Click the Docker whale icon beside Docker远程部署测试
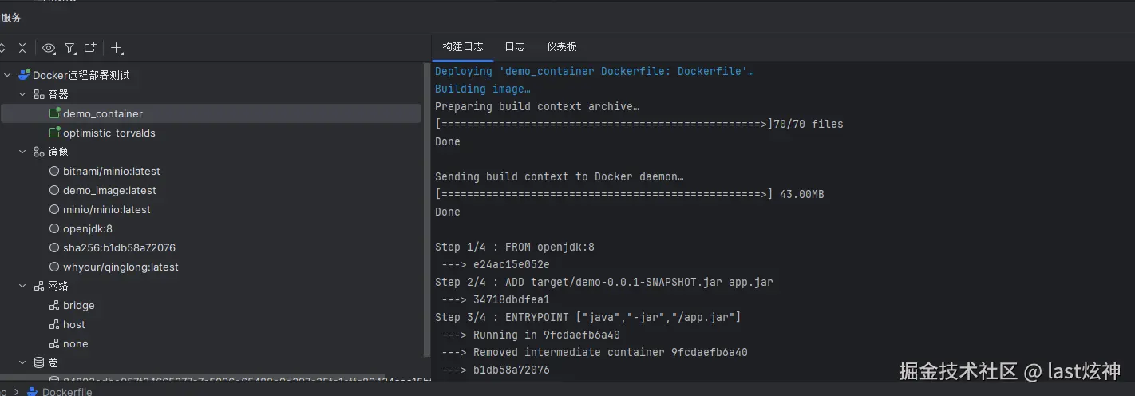Viewport: 1135px width, 396px height. (24, 75)
